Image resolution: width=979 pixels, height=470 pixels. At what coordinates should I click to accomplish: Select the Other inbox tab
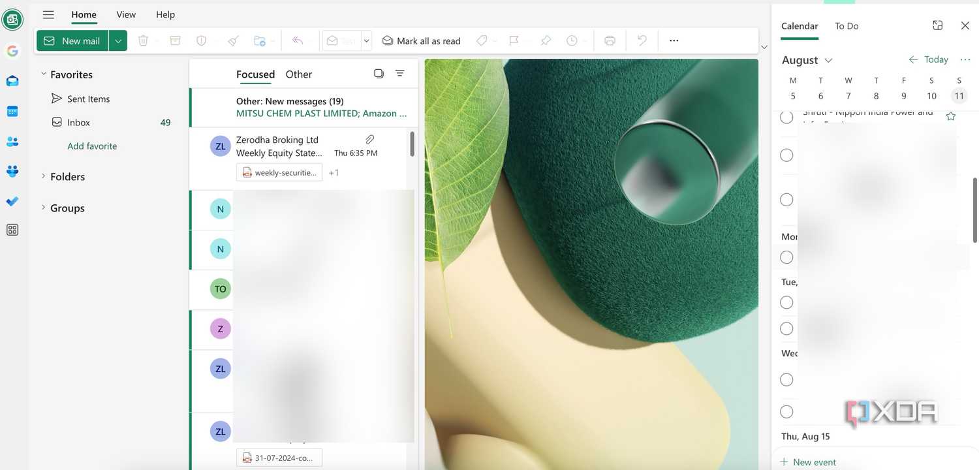(x=299, y=74)
